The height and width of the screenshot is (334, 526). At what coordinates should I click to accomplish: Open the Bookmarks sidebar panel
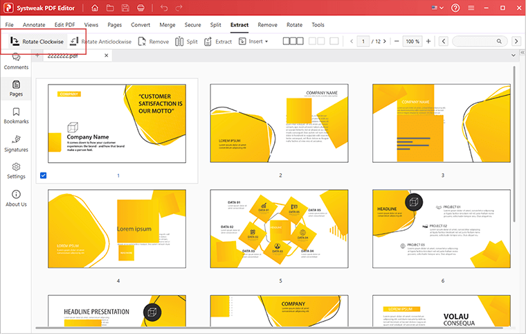pos(16,116)
